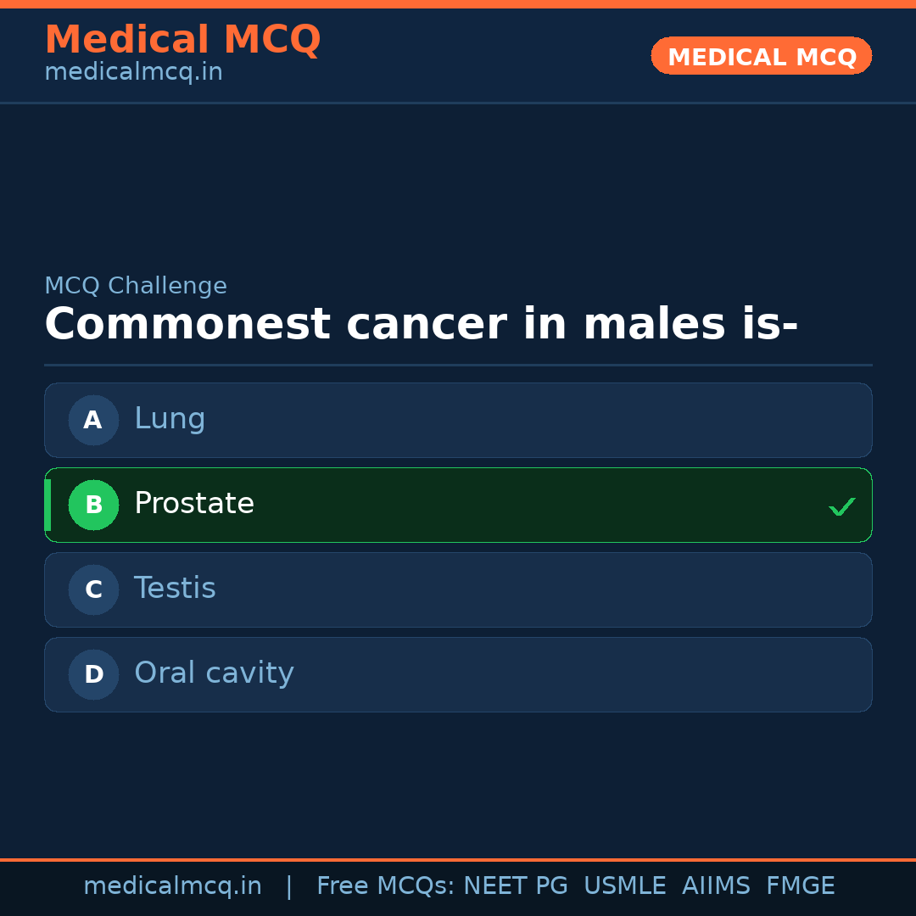Expand the Oral cavity answer card
The width and height of the screenshot is (916, 916).
[458, 674]
